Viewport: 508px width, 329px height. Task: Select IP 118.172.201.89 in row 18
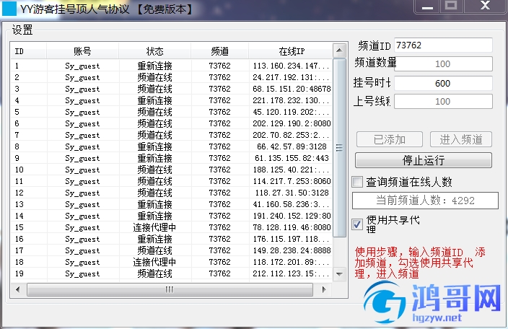click(291, 262)
